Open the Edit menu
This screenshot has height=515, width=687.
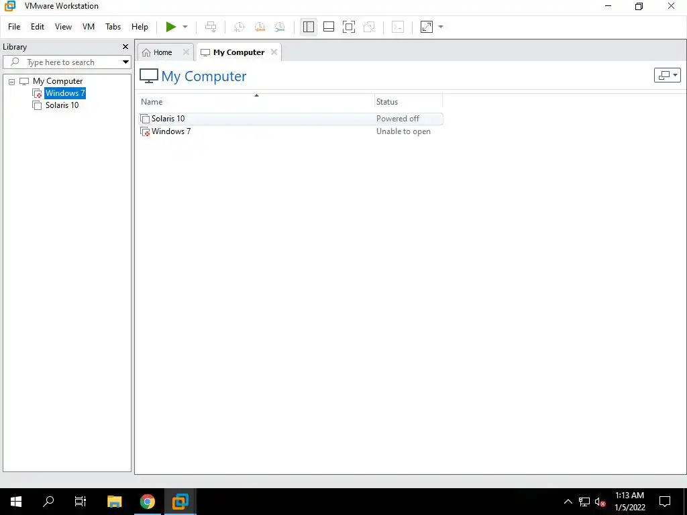pos(38,27)
